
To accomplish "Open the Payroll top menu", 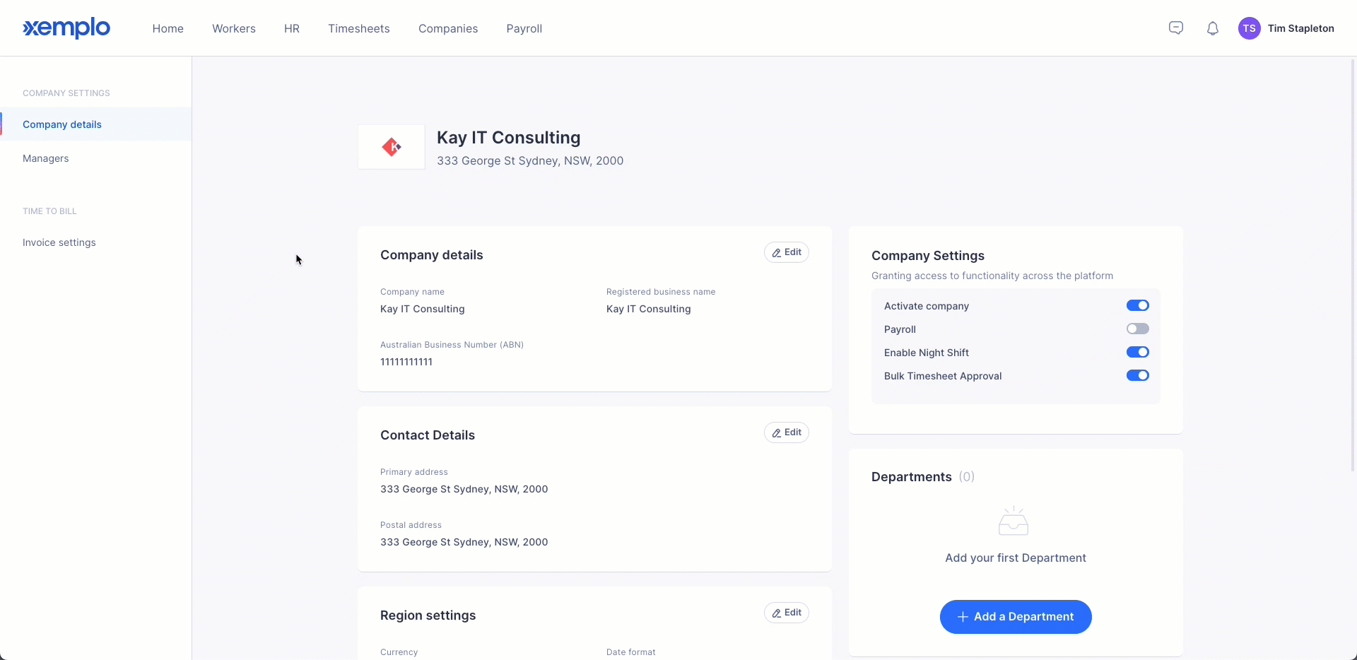I will [x=524, y=28].
